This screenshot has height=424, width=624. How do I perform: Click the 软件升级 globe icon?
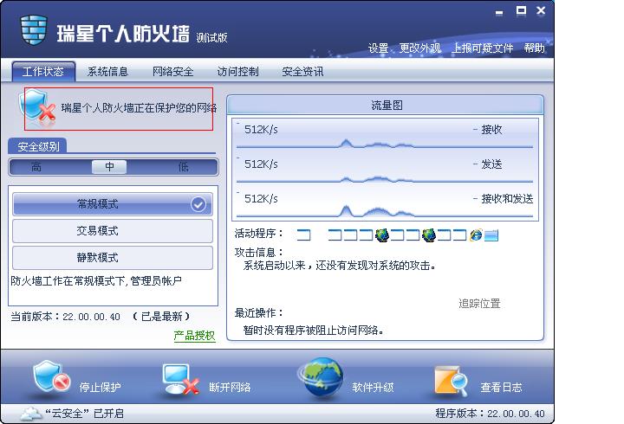pyautogui.click(x=322, y=378)
